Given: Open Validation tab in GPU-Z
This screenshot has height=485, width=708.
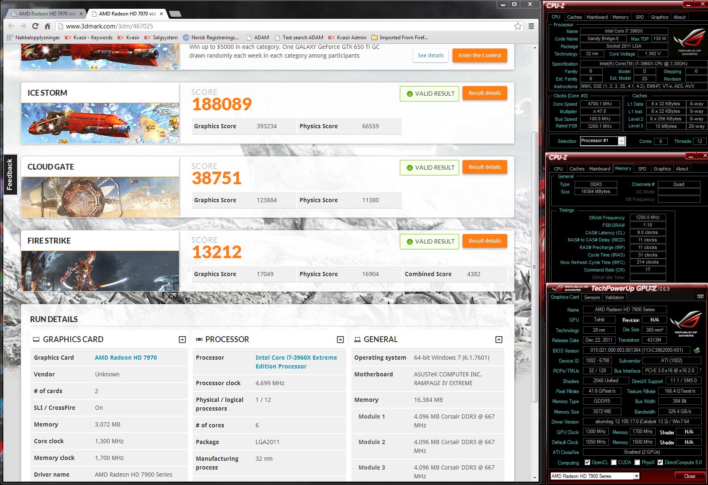Looking at the screenshot, I should (614, 297).
